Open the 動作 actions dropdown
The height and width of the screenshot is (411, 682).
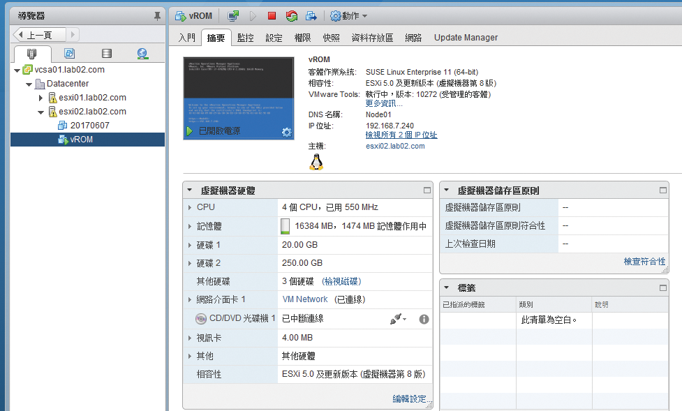(x=349, y=17)
